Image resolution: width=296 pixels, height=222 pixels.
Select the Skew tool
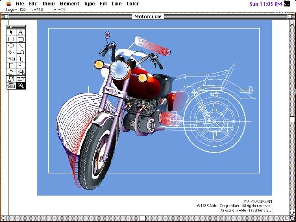(21, 79)
